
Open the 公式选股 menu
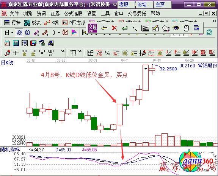click(x=73, y=14)
